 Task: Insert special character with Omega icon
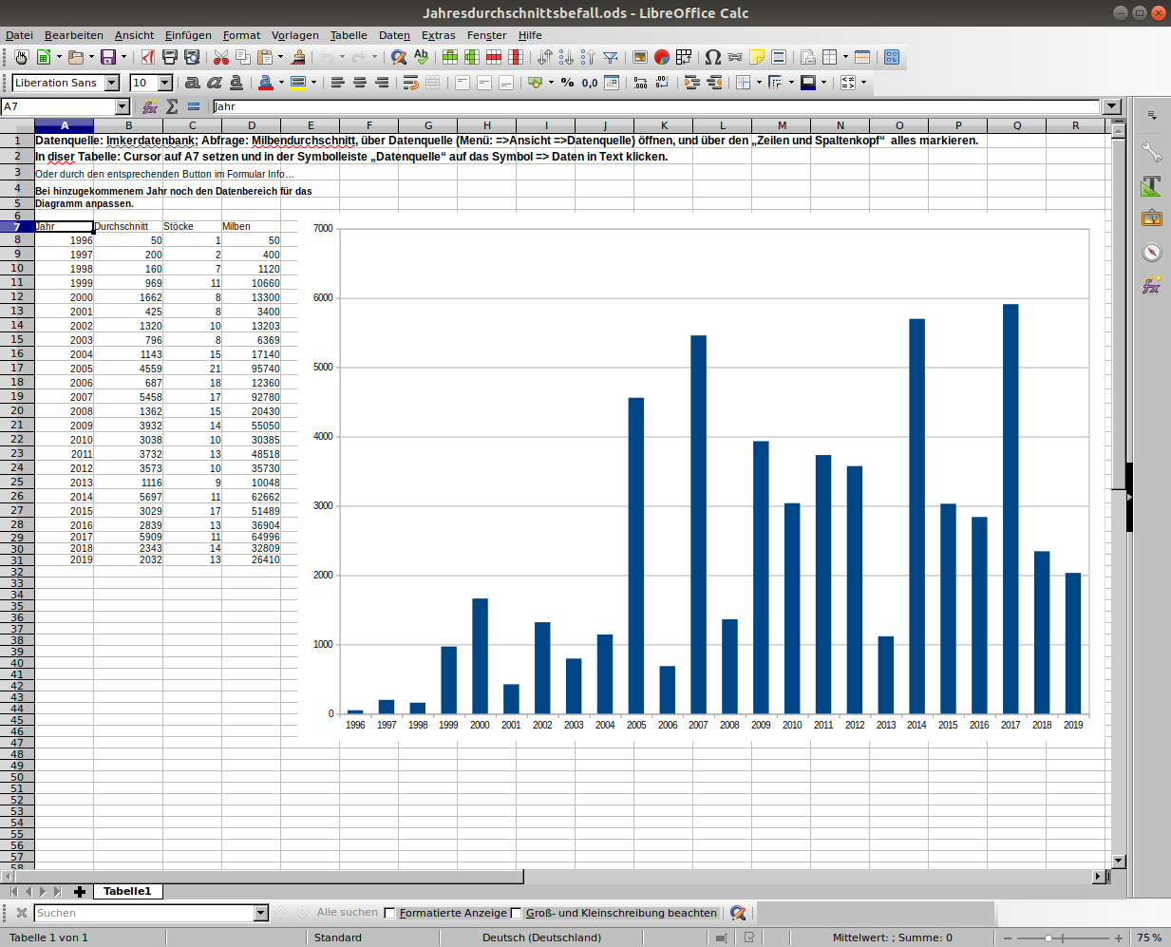pos(713,57)
